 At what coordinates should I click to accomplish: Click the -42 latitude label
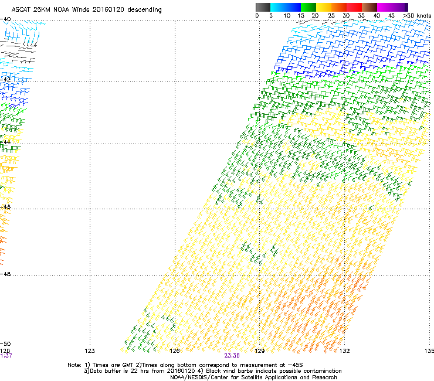tap(5, 79)
